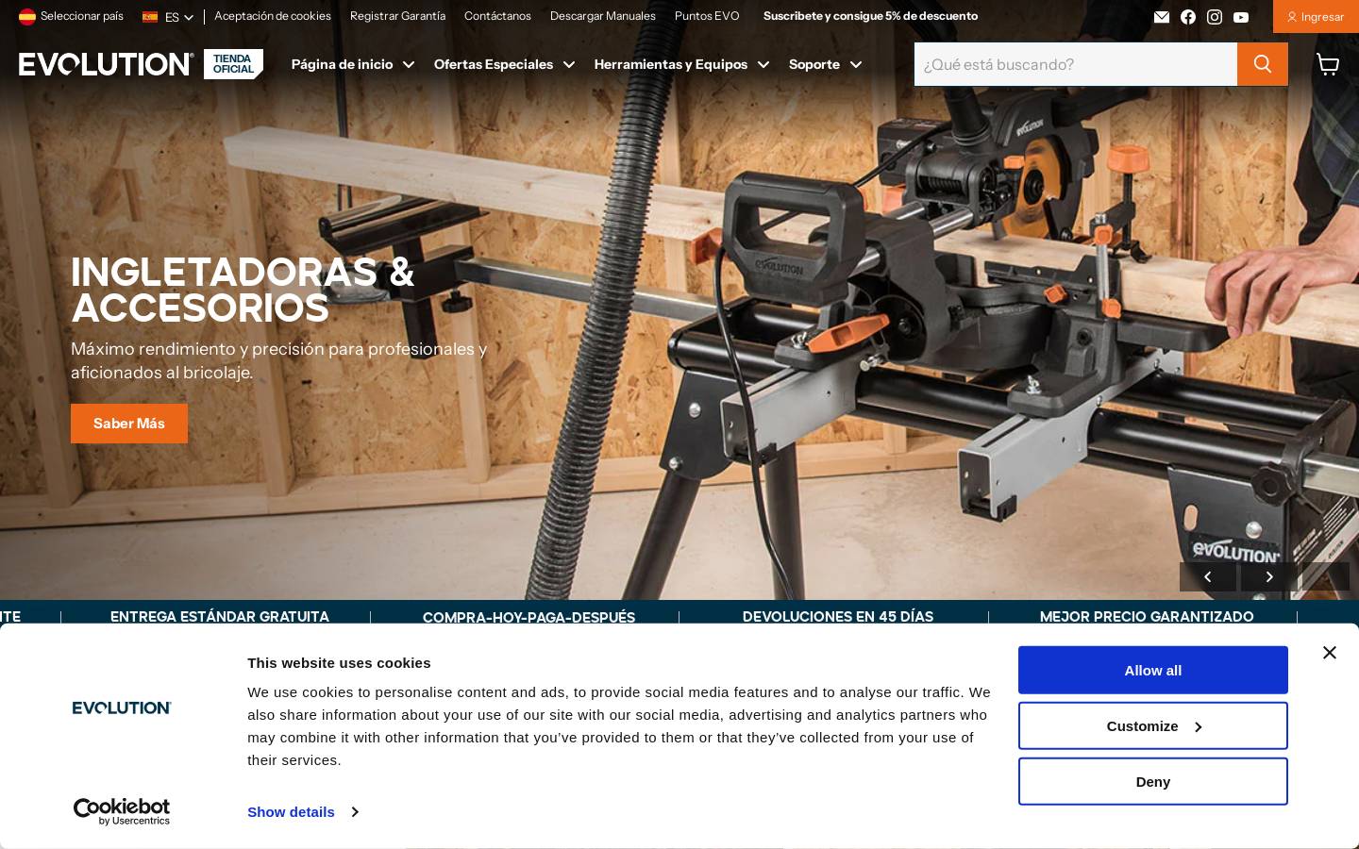This screenshot has height=849, width=1359.
Task: Click the Evolution logo in cookie banner
Action: point(122,707)
